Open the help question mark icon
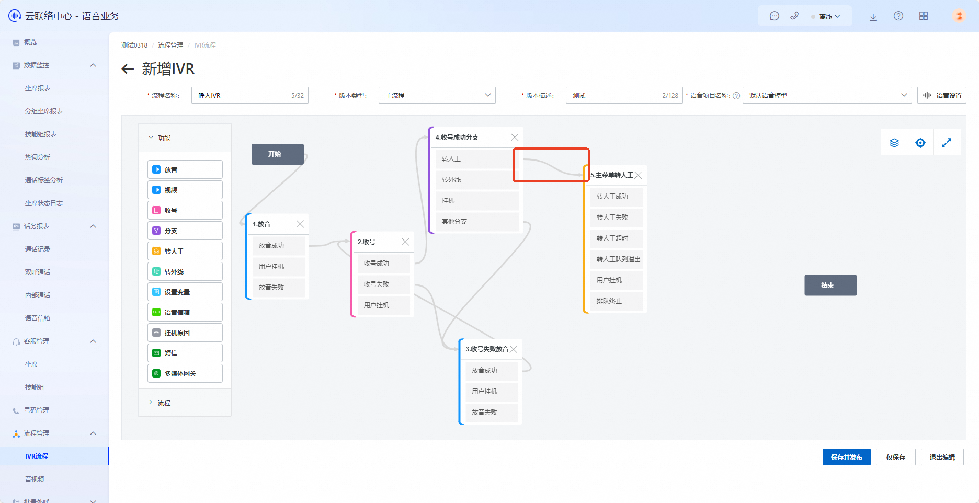Screen dimensions: 979x503 pyautogui.click(x=898, y=16)
